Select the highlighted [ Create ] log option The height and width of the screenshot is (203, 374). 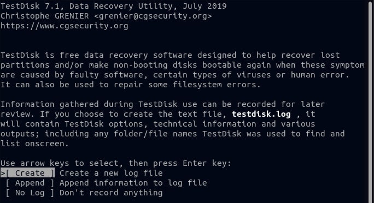click(30, 173)
